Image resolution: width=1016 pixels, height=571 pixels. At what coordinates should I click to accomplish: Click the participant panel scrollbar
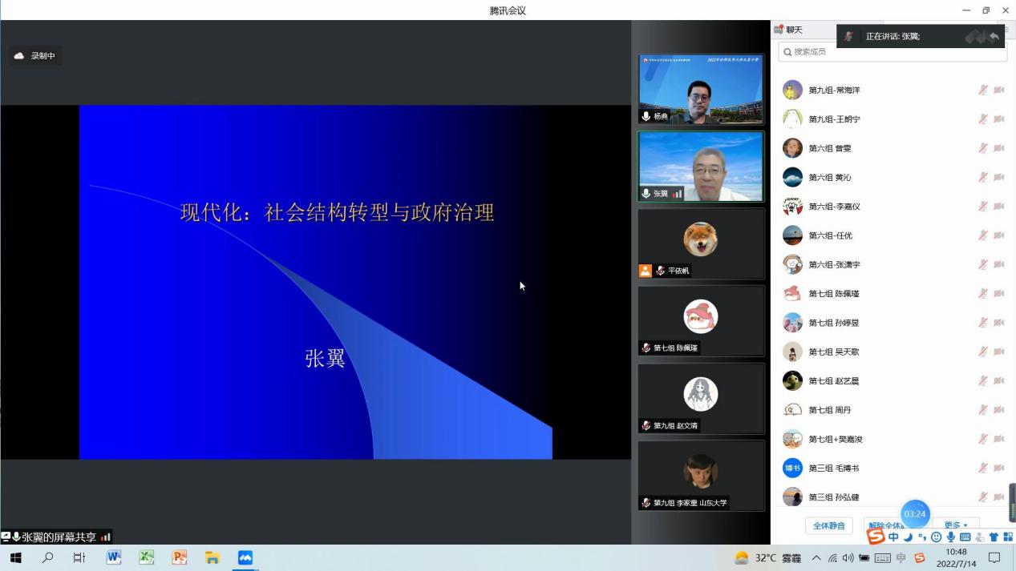click(1011, 502)
